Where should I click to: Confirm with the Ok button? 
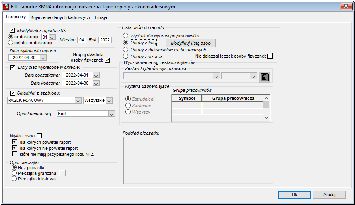click(295, 195)
